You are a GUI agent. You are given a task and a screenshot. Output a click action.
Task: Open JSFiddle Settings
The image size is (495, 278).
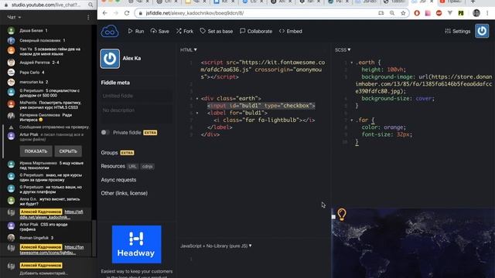(x=457, y=31)
